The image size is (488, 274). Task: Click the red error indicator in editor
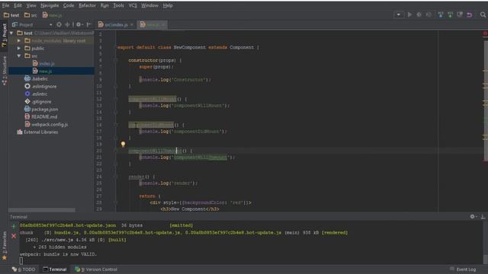coord(485,33)
